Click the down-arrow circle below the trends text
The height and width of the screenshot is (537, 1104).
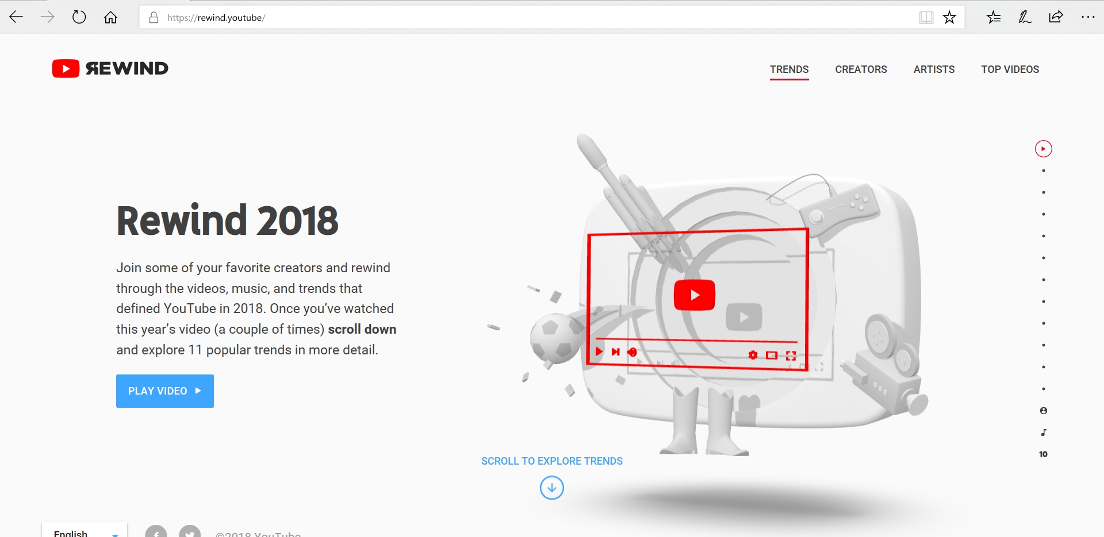(x=551, y=488)
